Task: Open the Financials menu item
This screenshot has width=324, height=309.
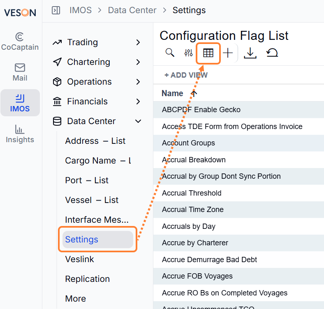Action: click(x=88, y=101)
